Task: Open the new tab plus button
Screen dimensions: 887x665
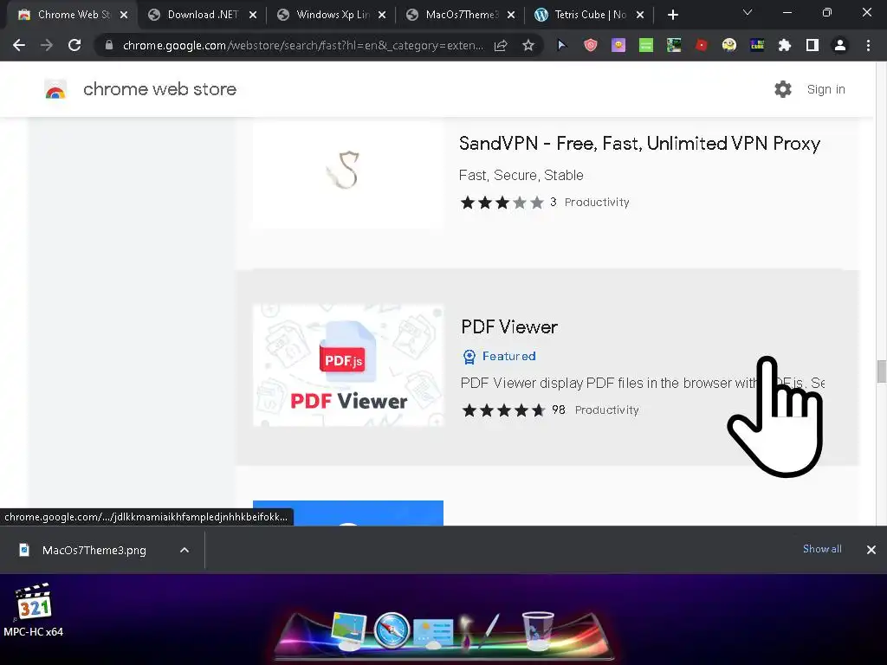Action: coord(672,15)
